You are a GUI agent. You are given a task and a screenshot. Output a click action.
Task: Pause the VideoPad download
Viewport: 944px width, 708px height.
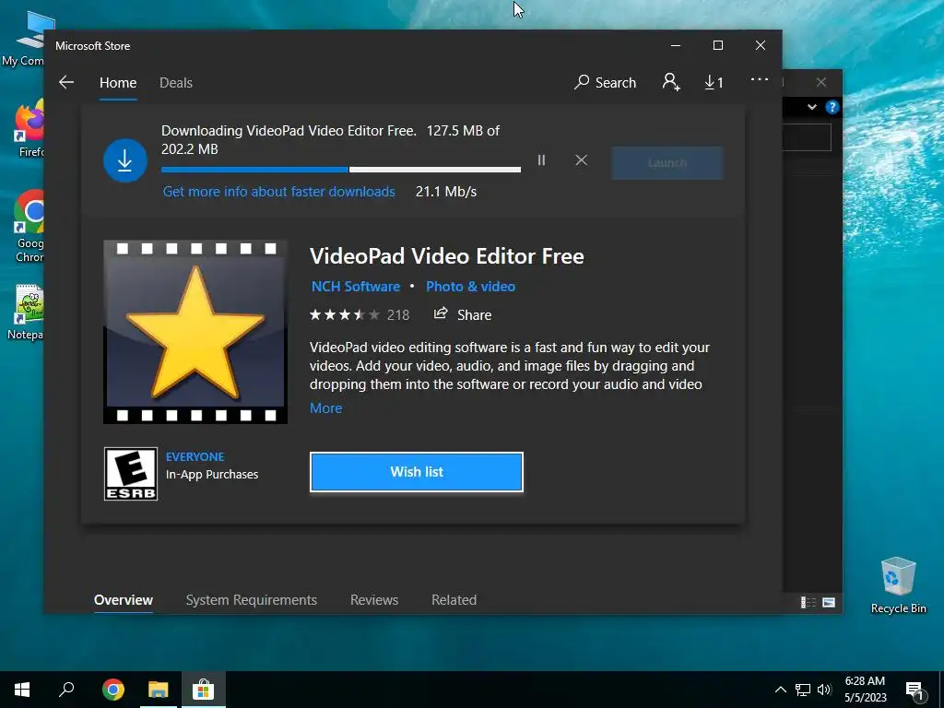(541, 160)
